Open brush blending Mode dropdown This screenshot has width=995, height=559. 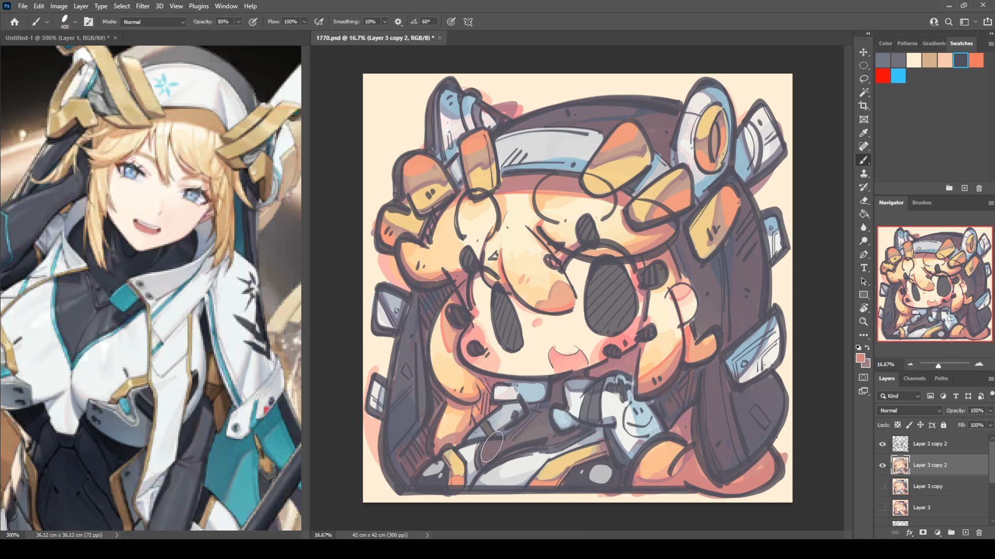pyautogui.click(x=154, y=22)
